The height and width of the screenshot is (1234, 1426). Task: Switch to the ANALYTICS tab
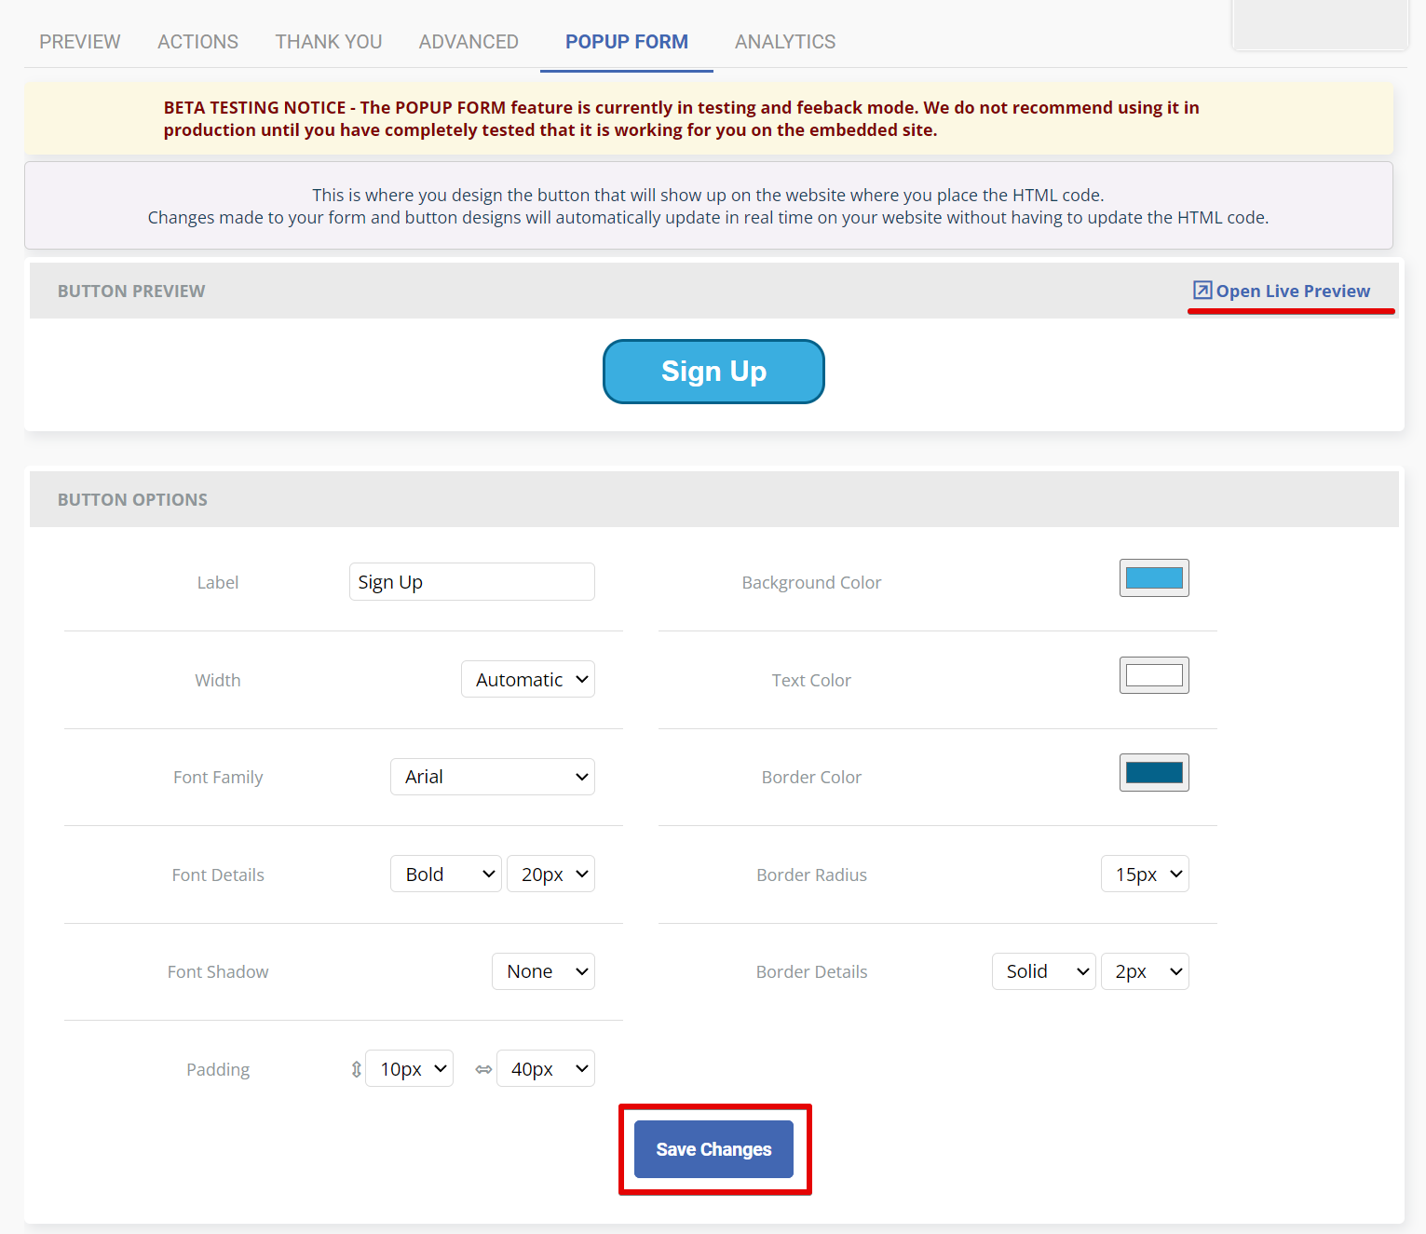(784, 42)
